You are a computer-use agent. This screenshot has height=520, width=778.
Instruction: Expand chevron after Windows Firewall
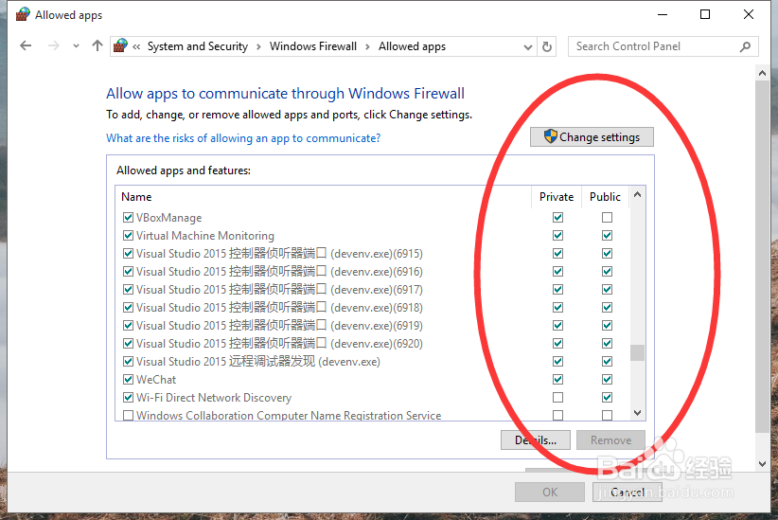point(367,46)
